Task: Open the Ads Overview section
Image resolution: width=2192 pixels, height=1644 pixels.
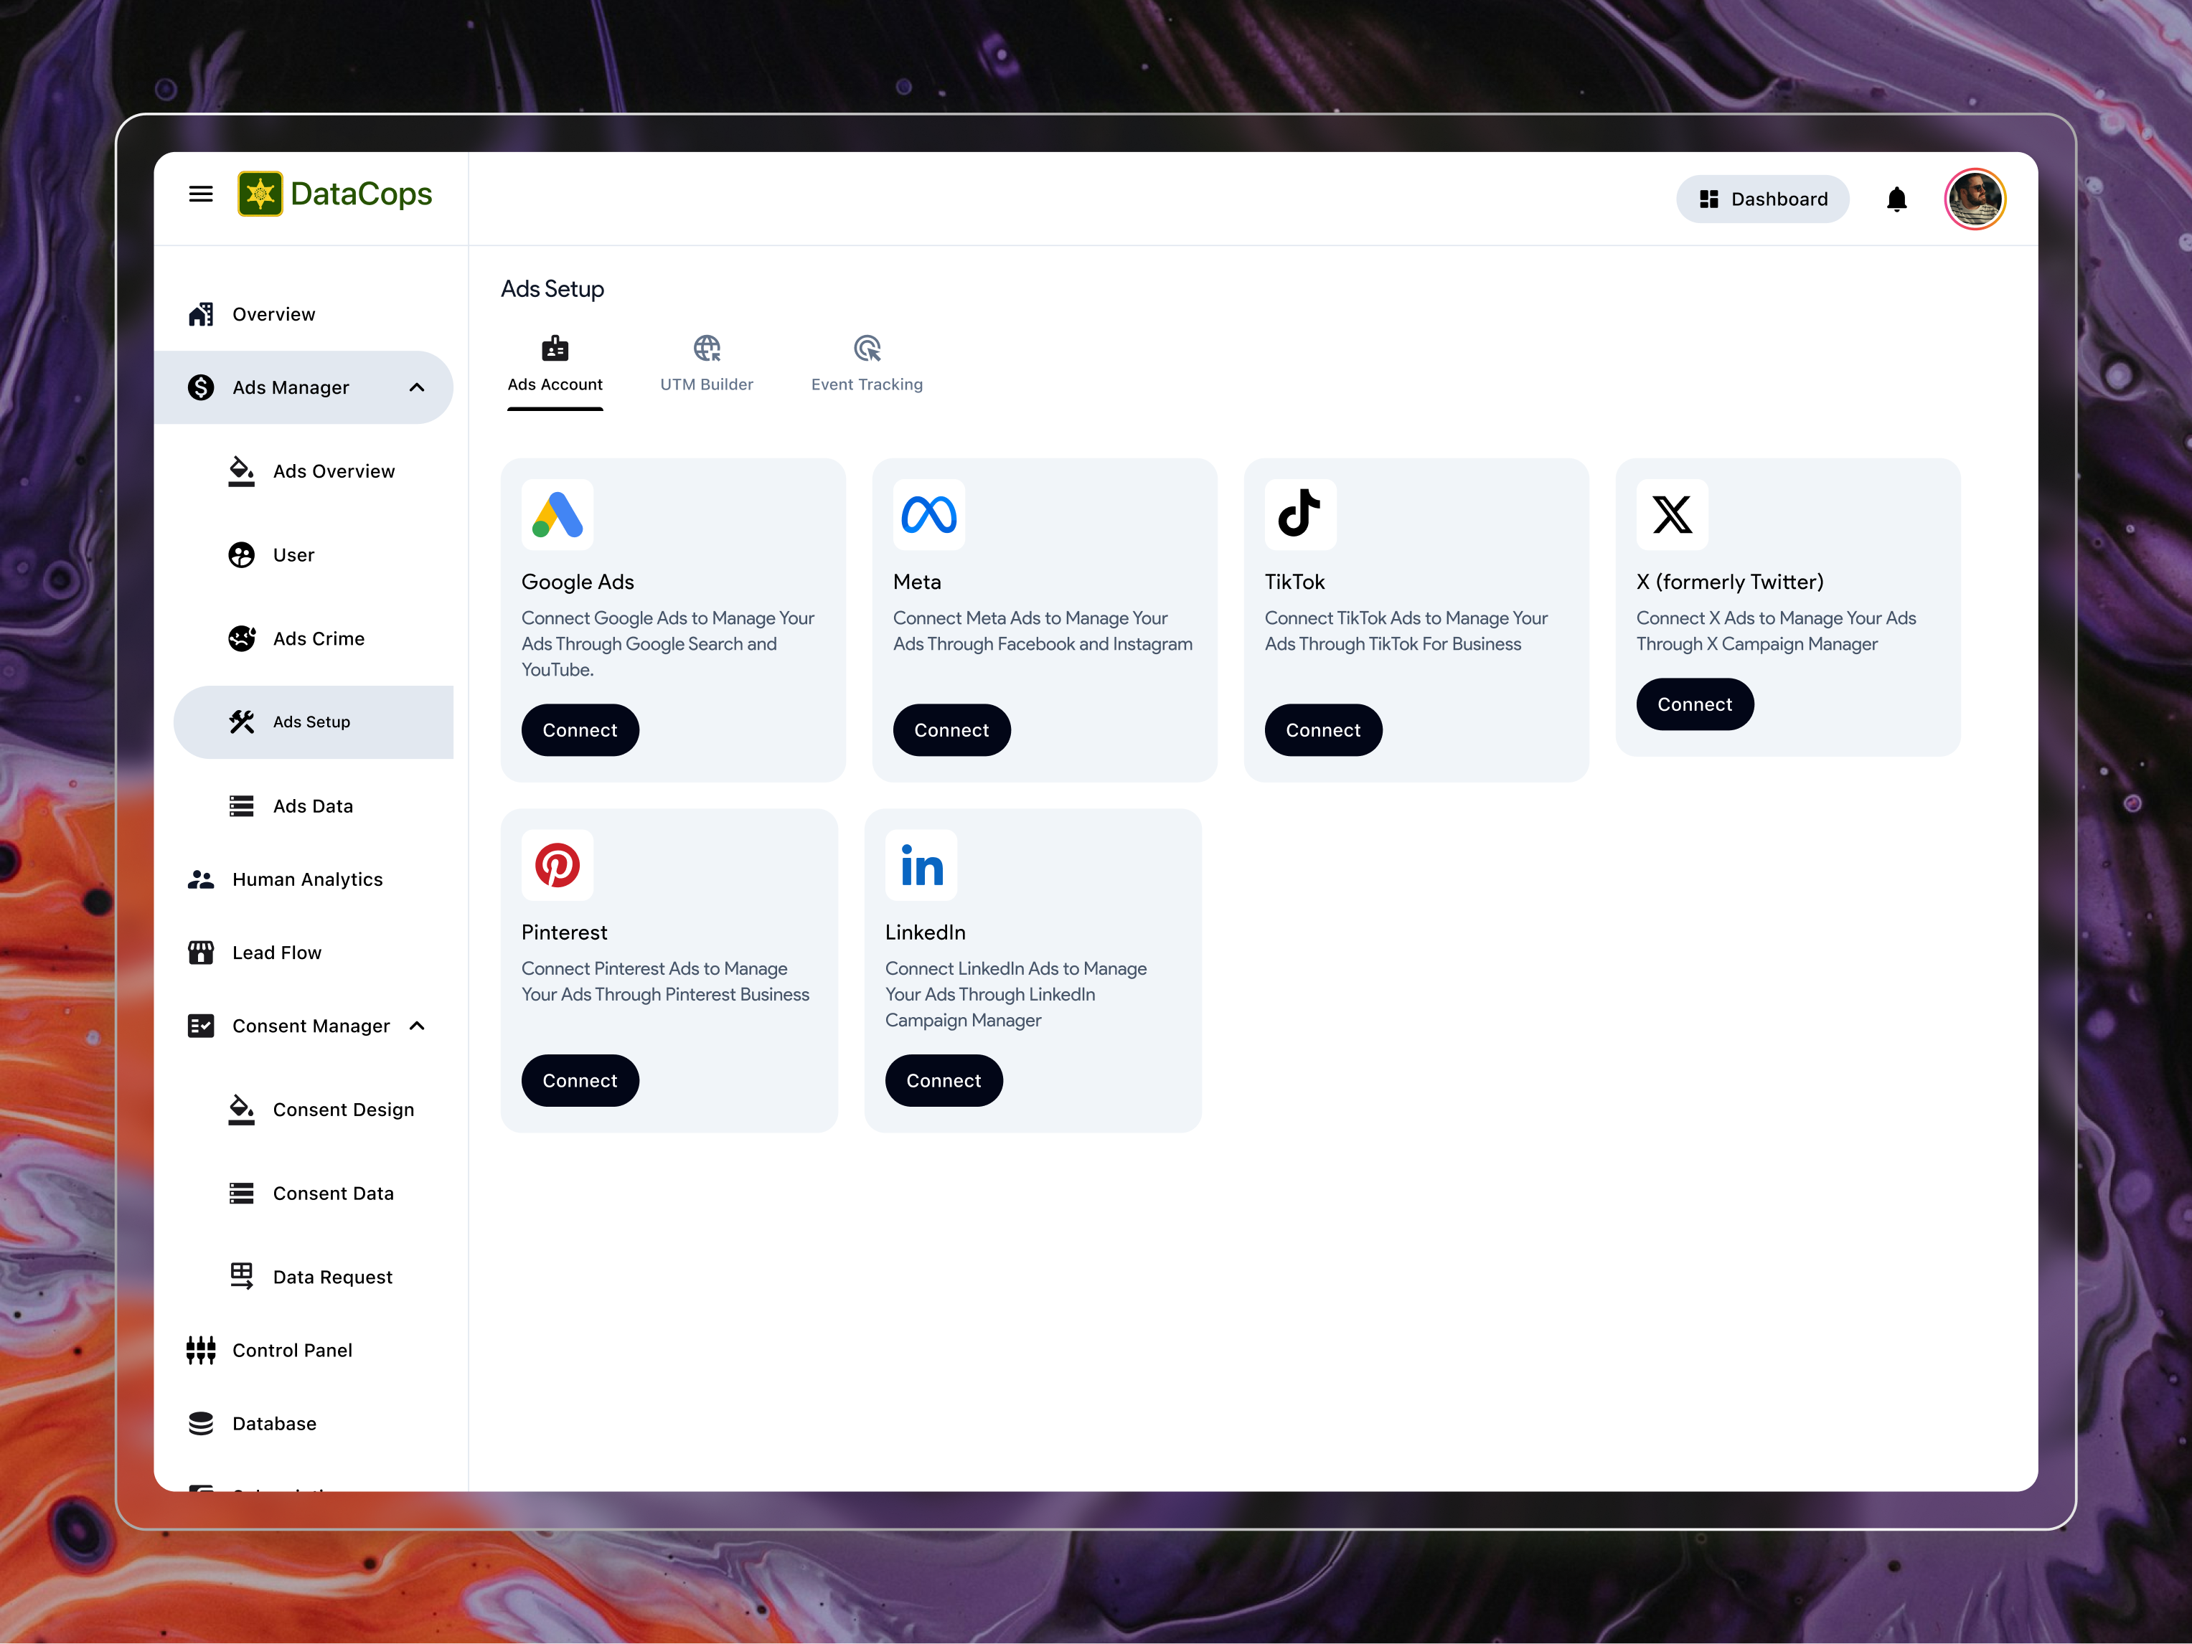Action: [334, 471]
